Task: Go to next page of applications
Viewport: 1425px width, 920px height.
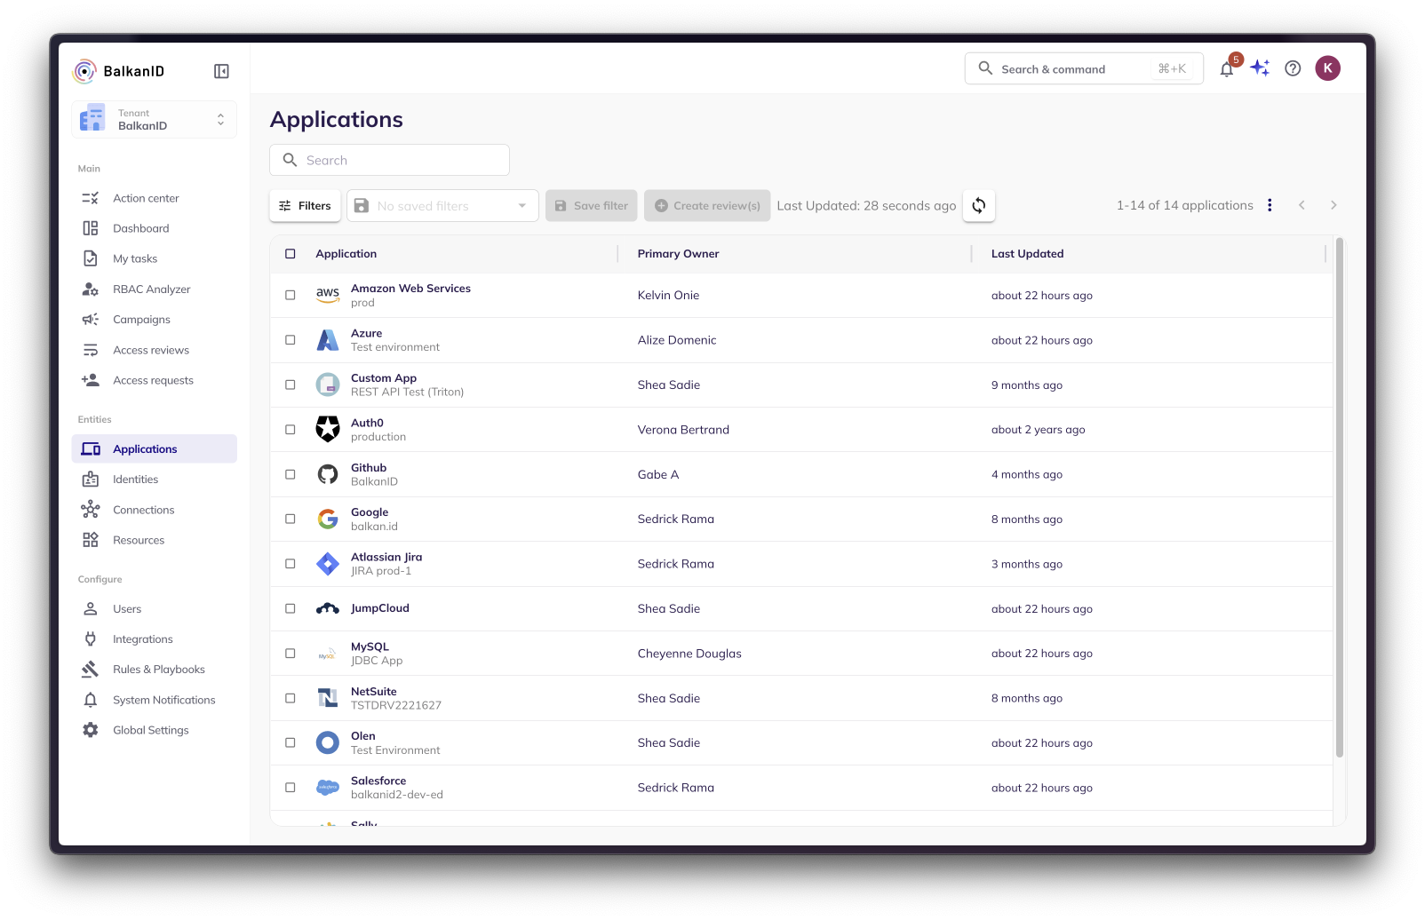Action: pyautogui.click(x=1333, y=205)
